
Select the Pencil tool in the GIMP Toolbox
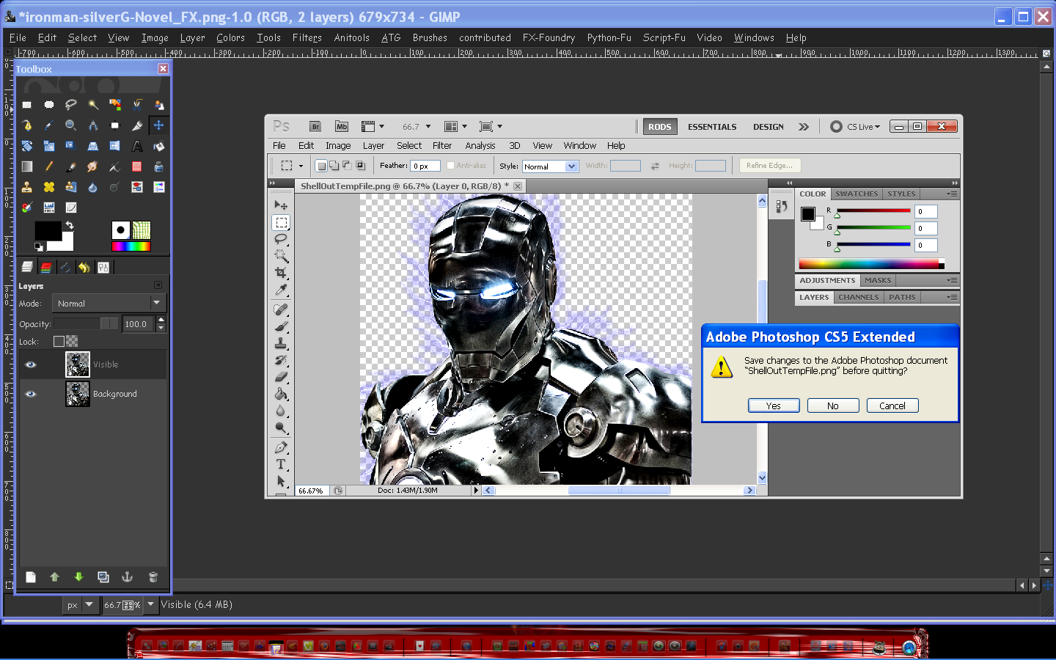[x=49, y=166]
